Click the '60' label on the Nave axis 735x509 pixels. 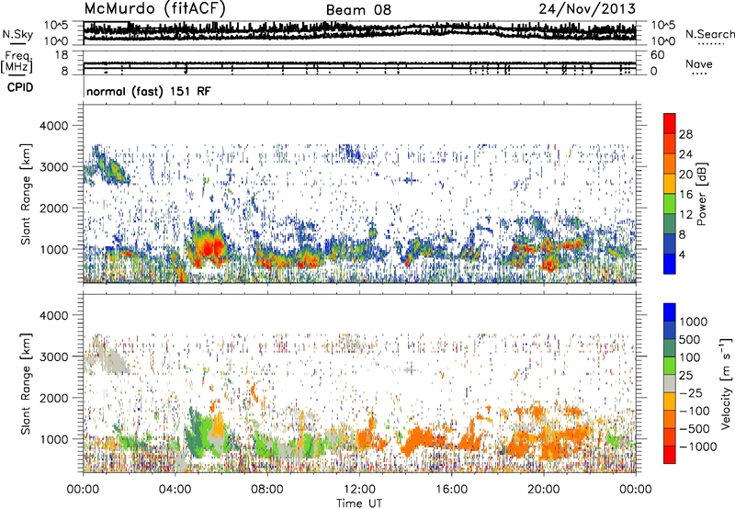pyautogui.click(x=657, y=55)
